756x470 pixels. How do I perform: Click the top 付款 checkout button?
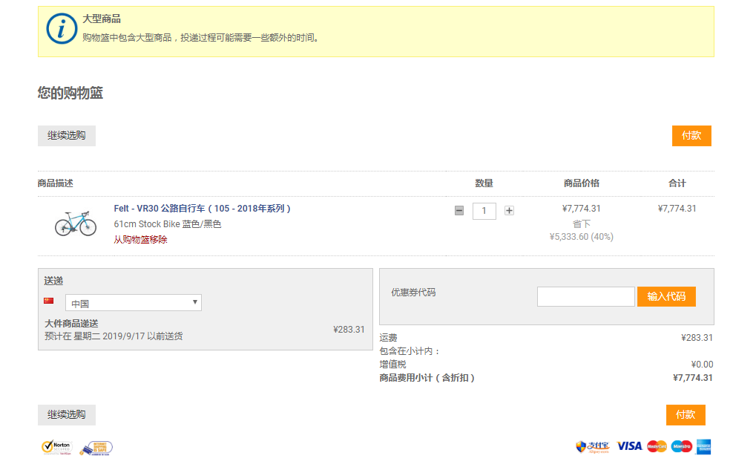[691, 136]
